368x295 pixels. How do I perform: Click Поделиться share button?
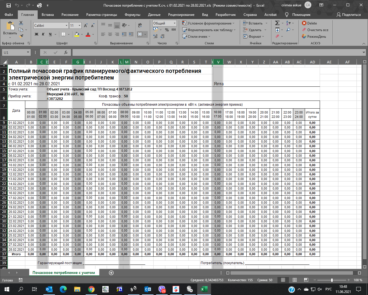pyautogui.click(x=348, y=15)
